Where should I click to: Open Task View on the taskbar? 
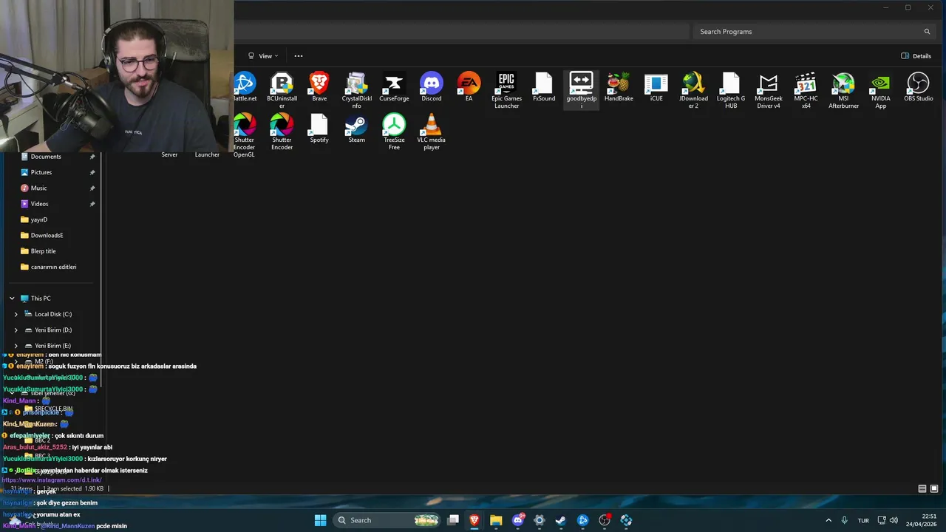[x=453, y=520]
